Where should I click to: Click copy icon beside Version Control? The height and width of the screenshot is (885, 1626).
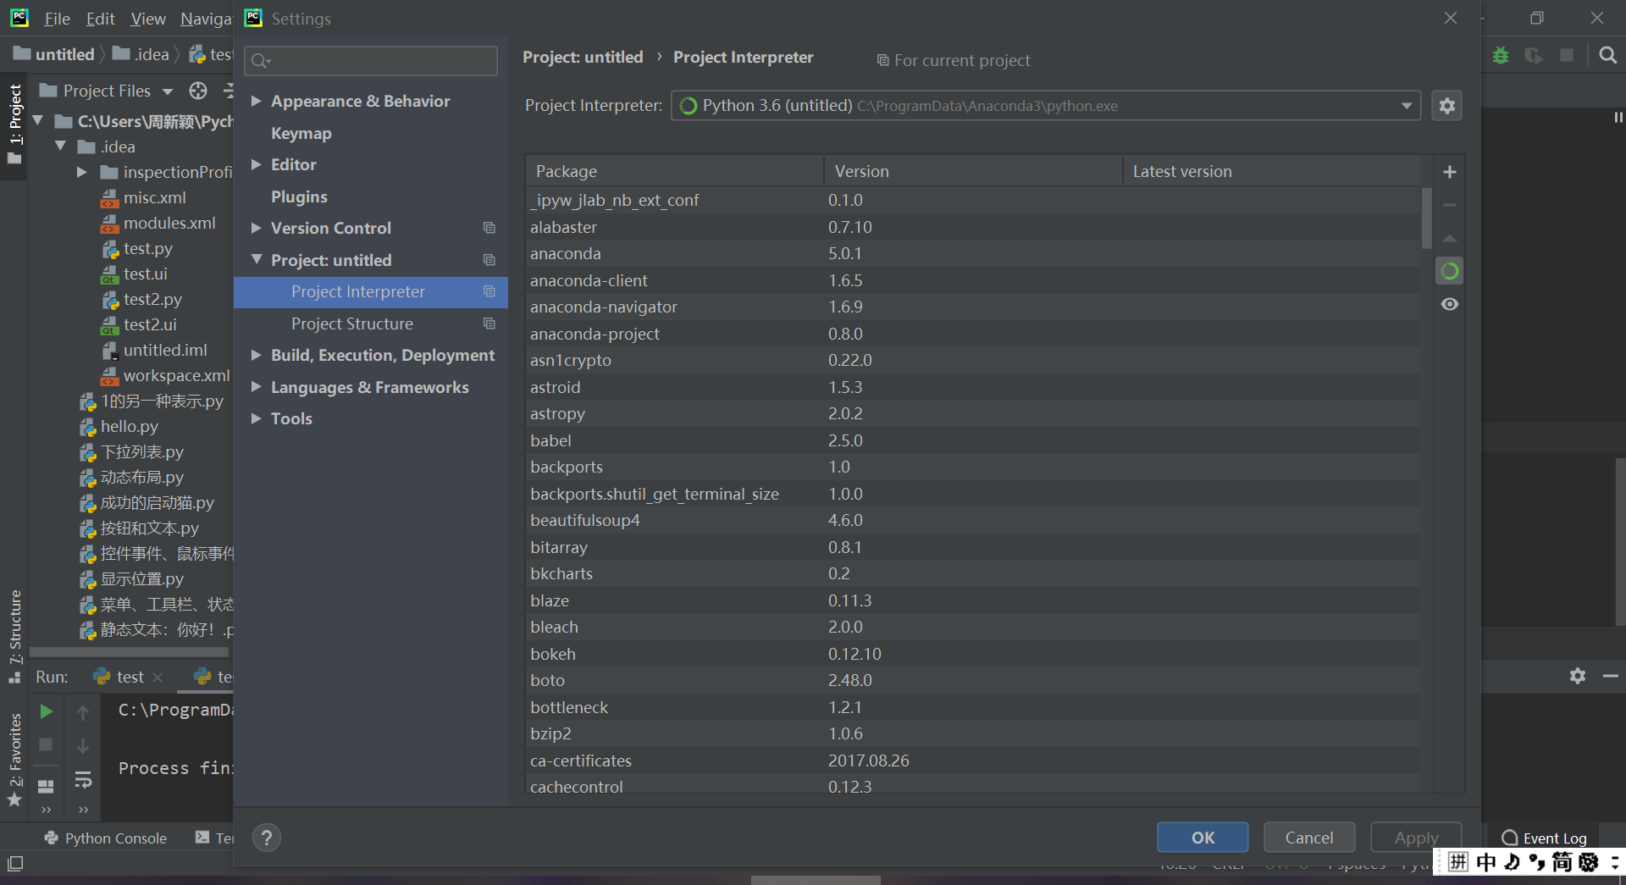(489, 228)
